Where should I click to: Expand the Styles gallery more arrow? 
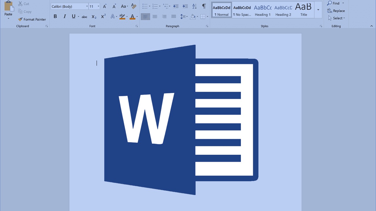[x=318, y=10]
